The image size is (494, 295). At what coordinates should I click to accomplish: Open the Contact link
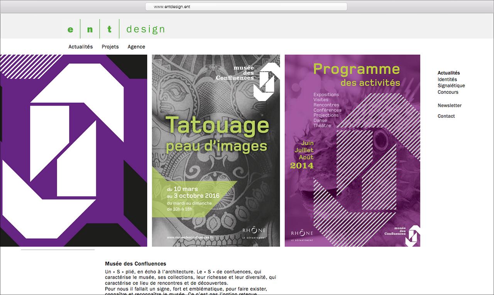coord(446,116)
